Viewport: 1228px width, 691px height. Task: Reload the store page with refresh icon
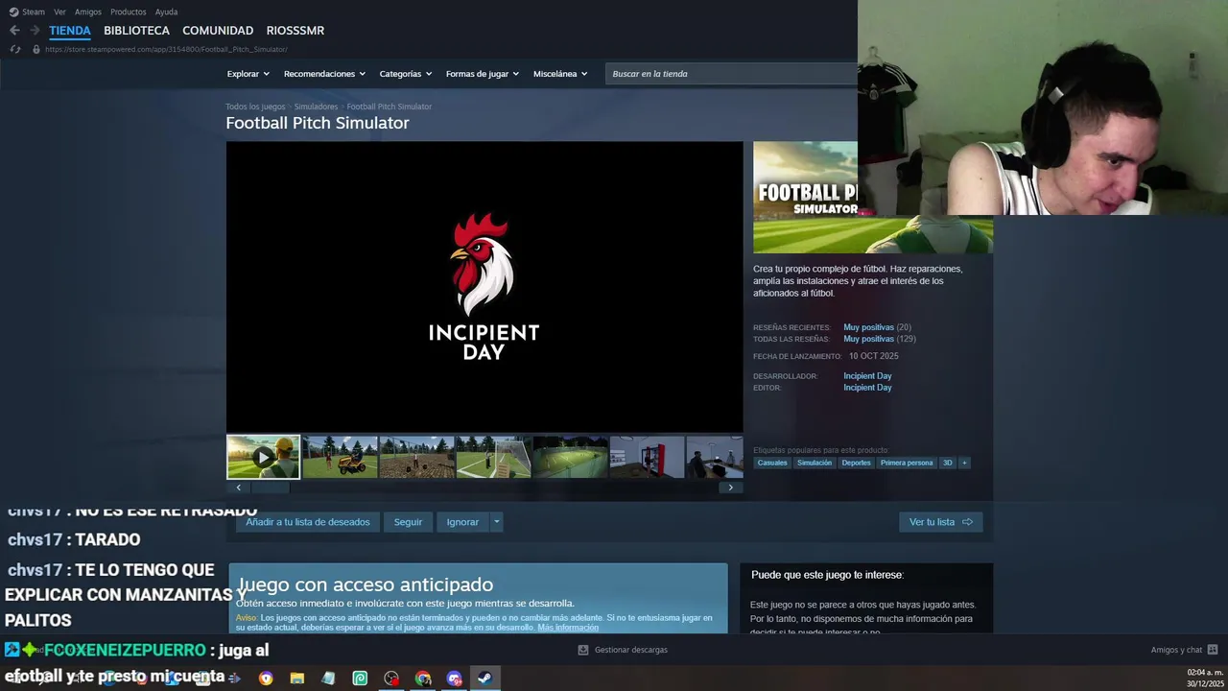pos(14,49)
